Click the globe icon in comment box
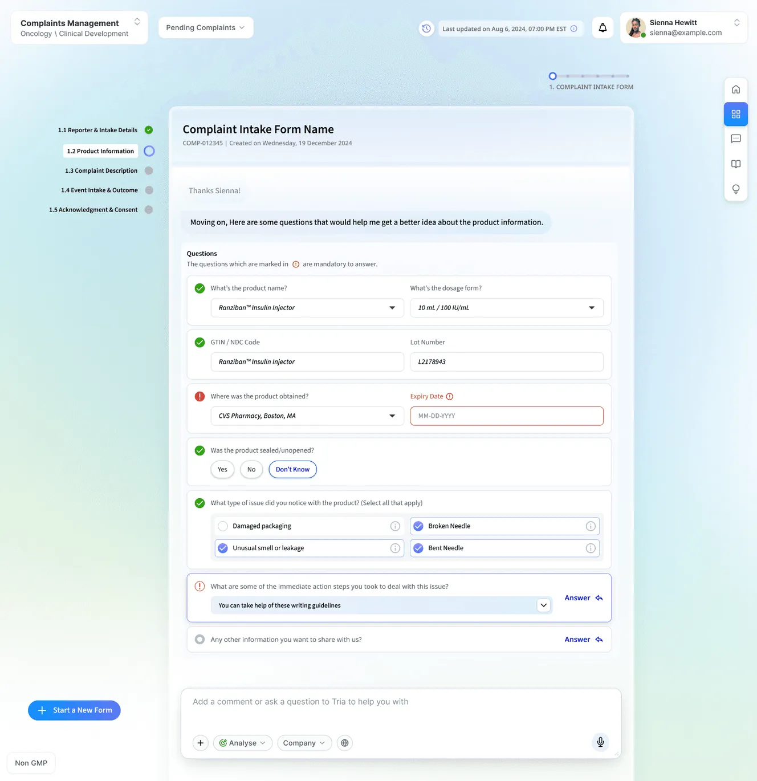 point(345,743)
